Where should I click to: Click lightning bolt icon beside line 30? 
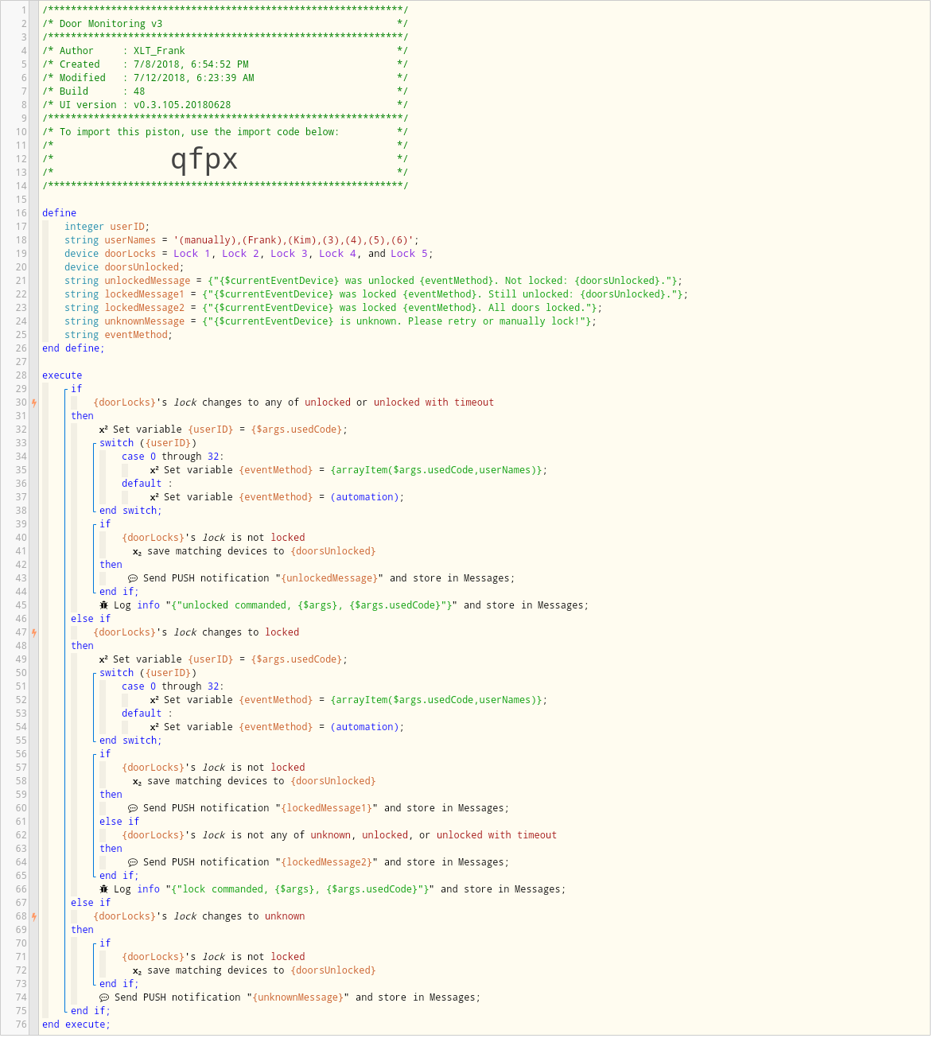tap(34, 402)
